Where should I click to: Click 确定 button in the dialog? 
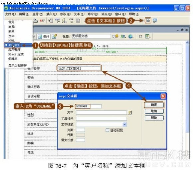click(x=154, y=105)
